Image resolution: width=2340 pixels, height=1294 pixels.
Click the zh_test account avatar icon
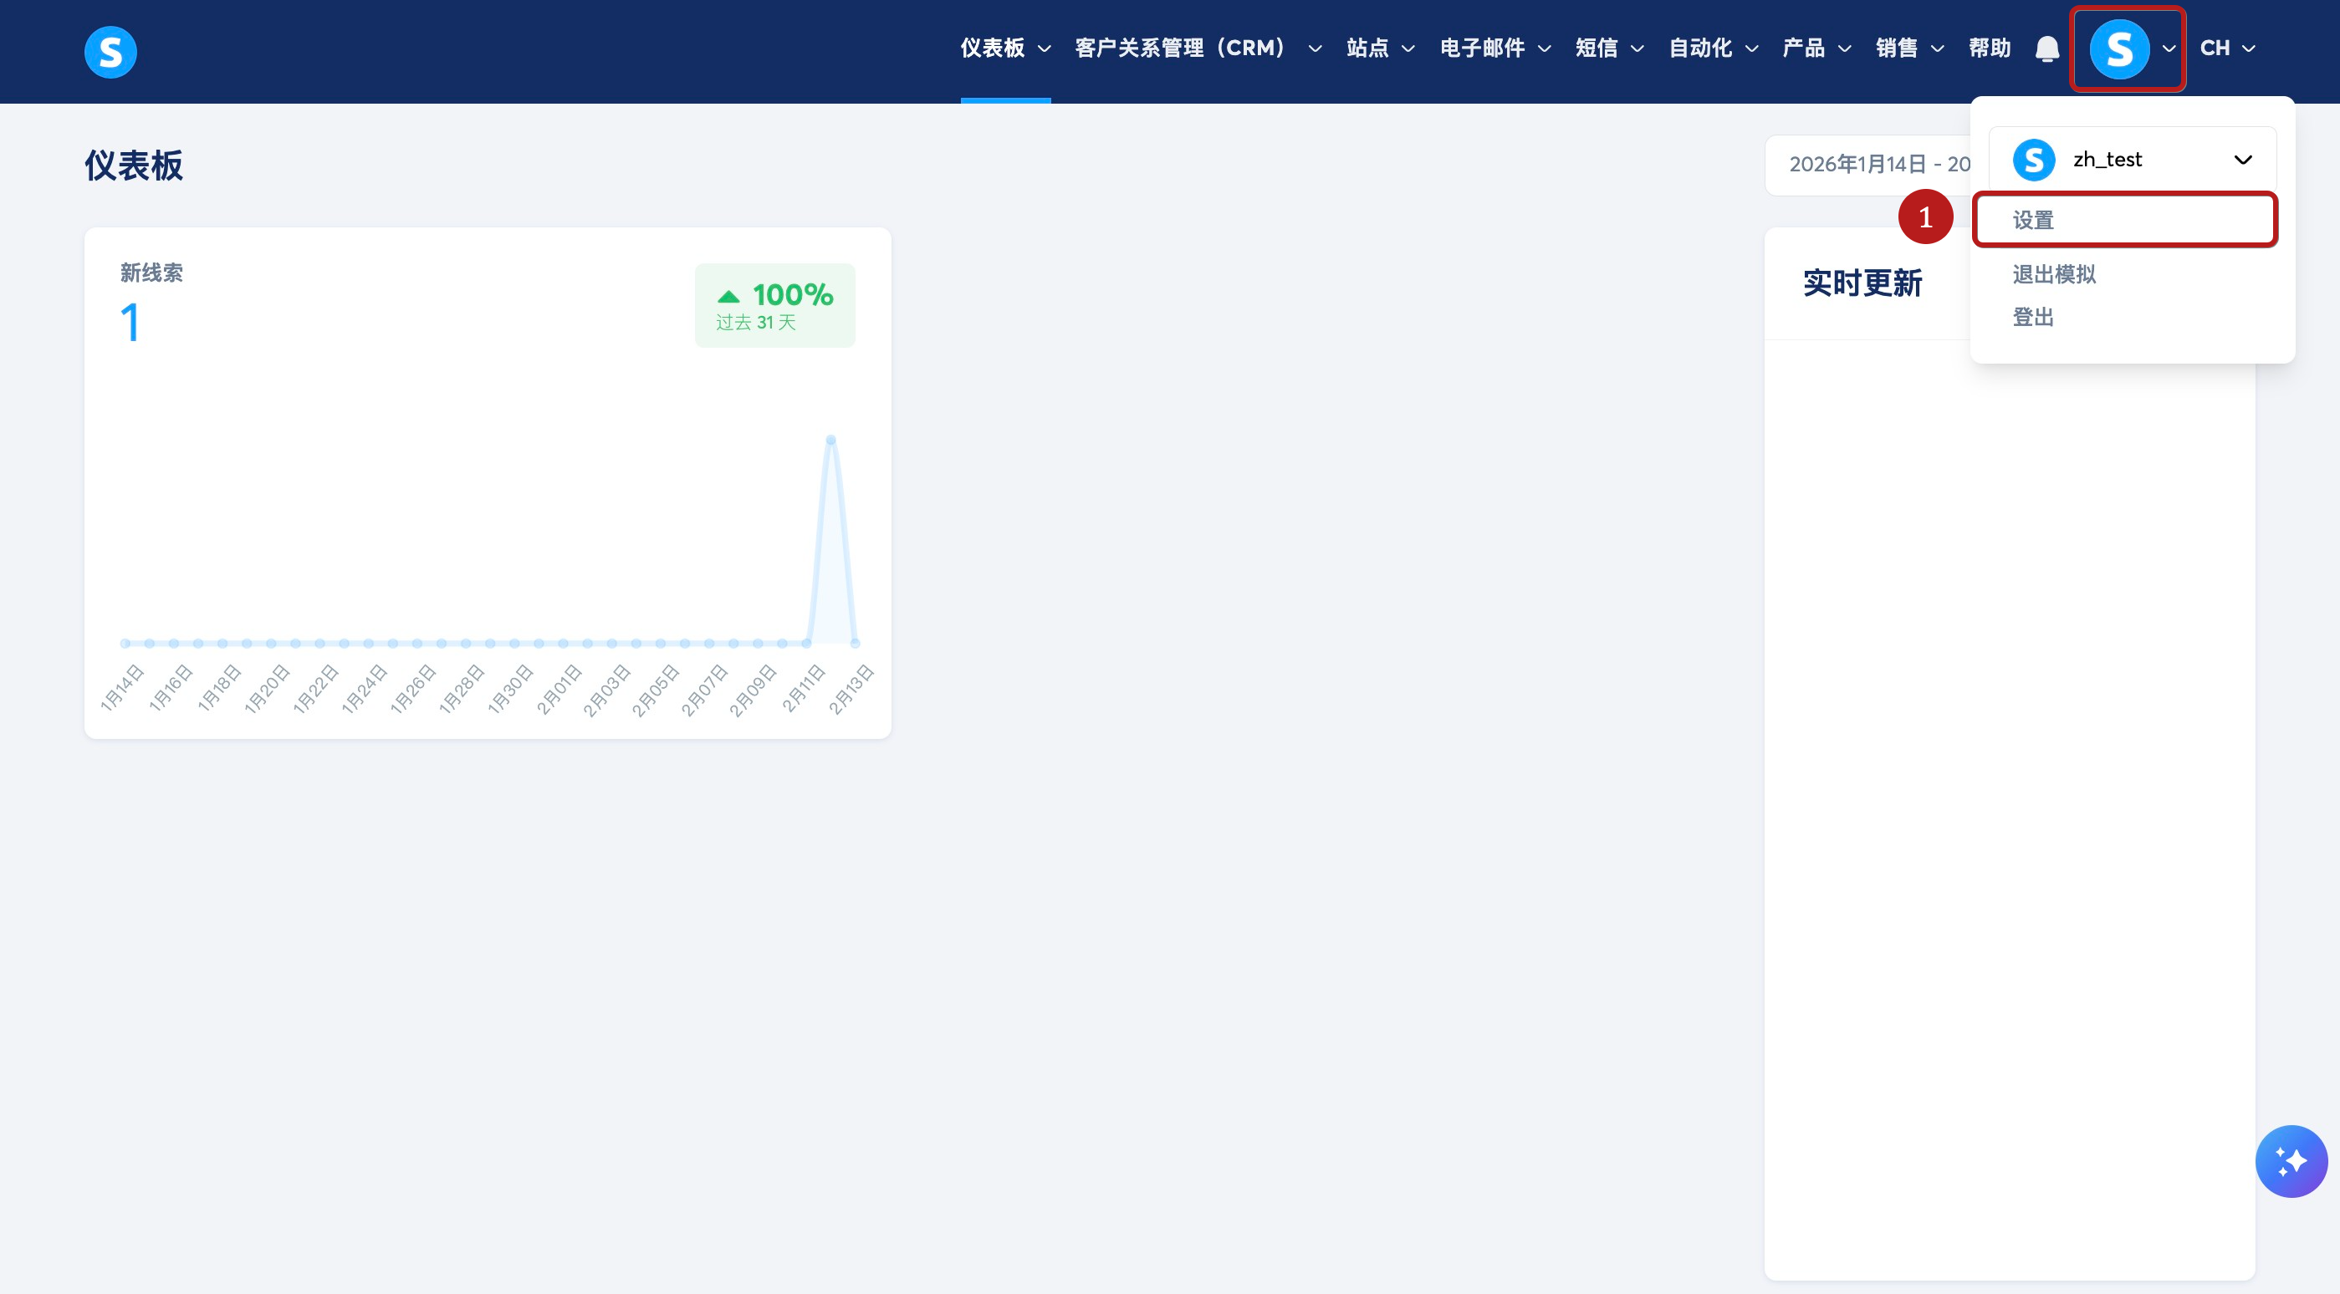[x=2034, y=160]
